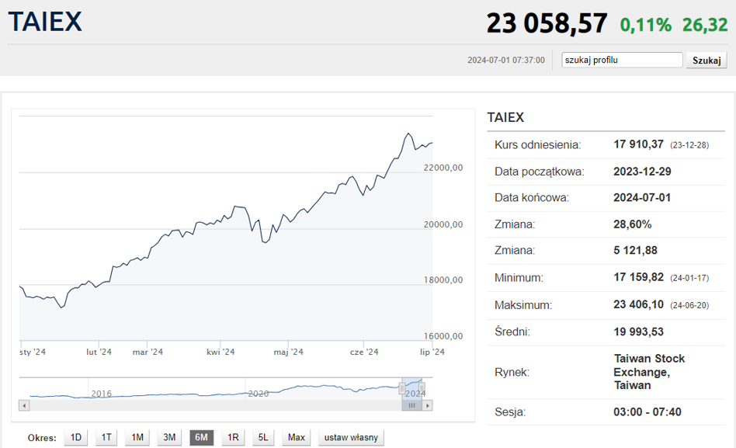Click the mar '24 x-axis label

(148, 352)
